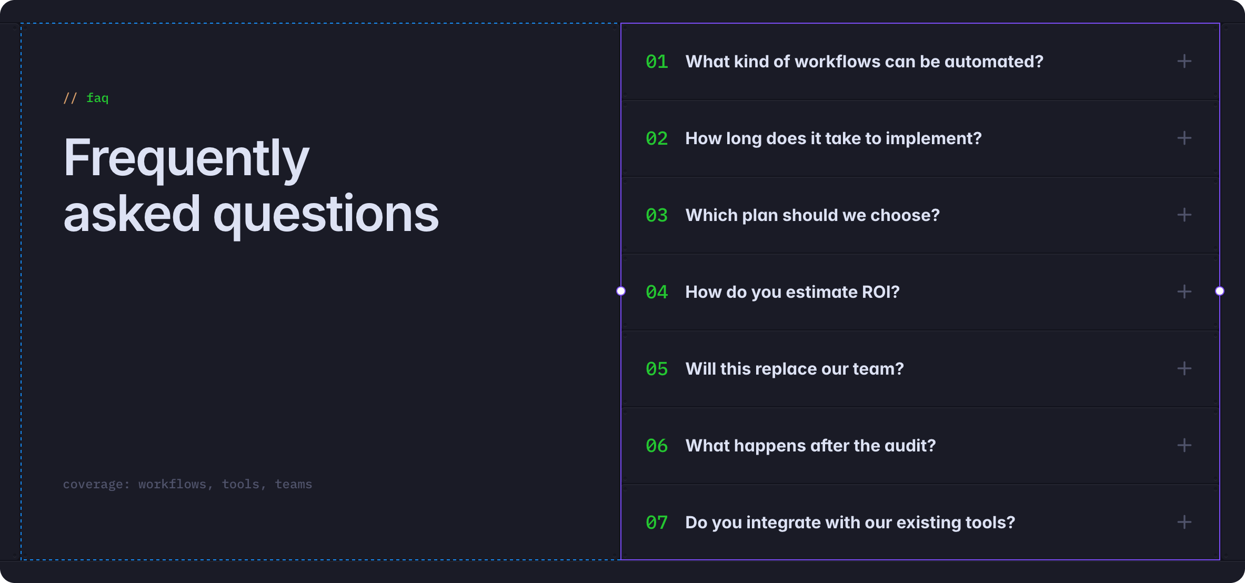The height and width of the screenshot is (583, 1245).
Task: Select the left resize handle of FAQ list
Action: click(621, 291)
